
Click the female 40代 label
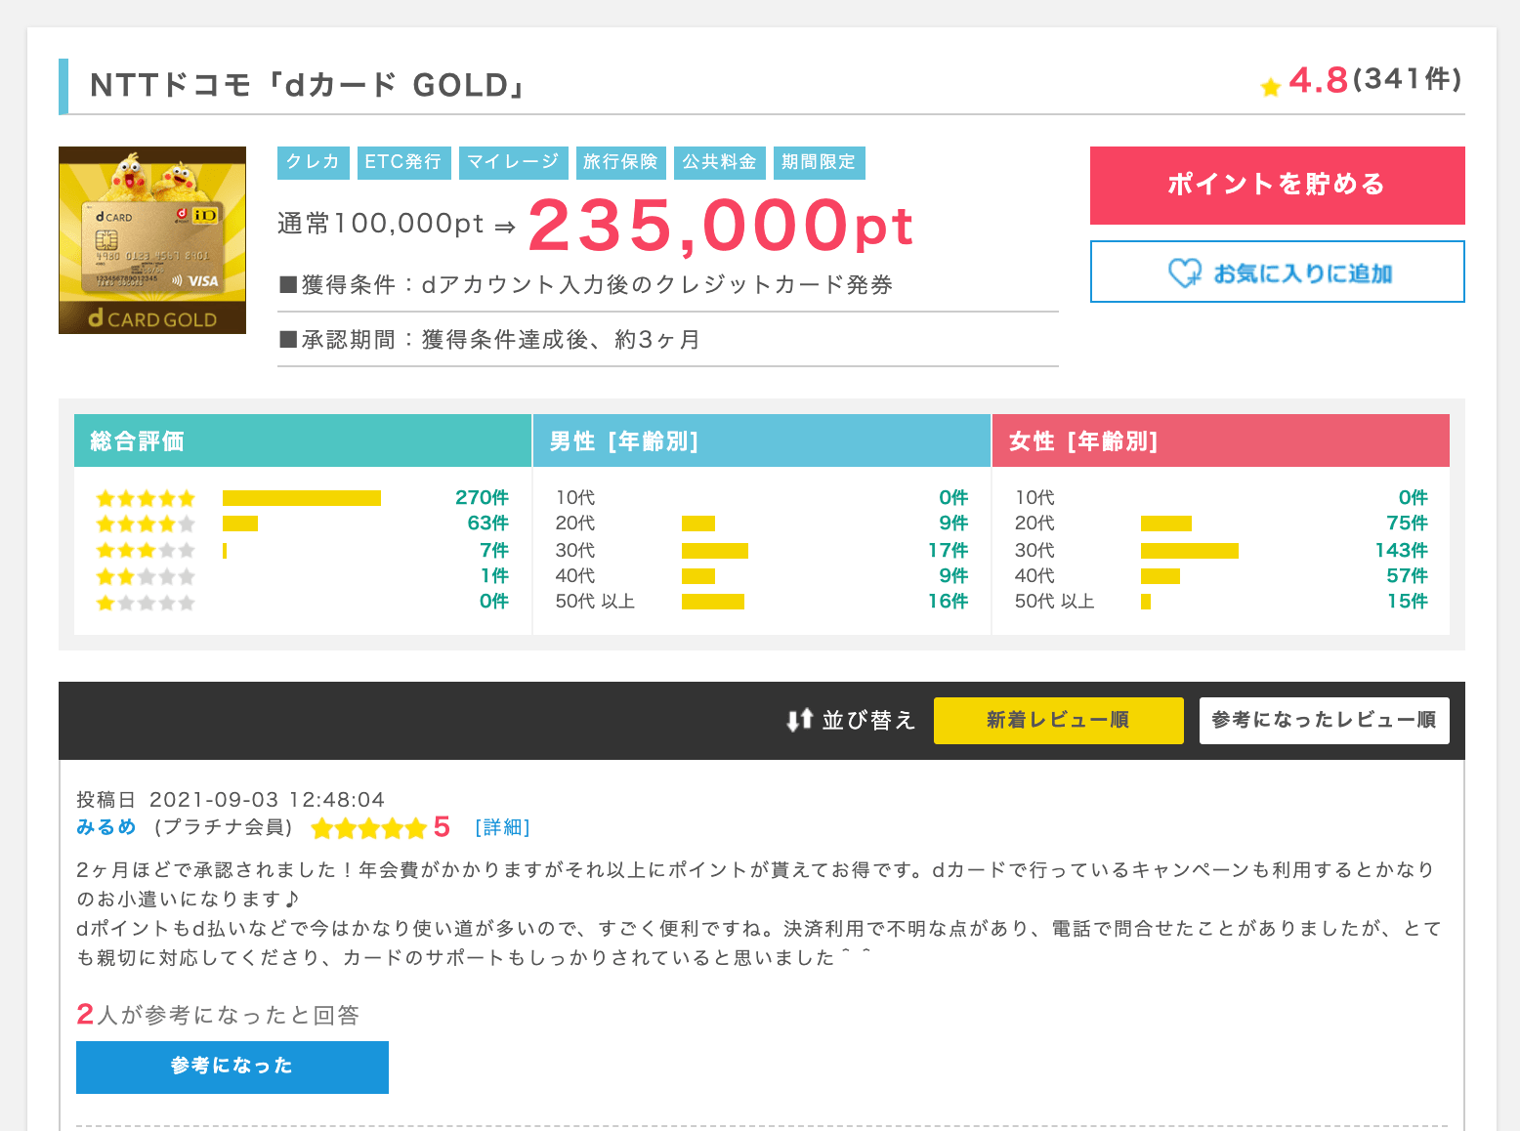coord(1034,576)
